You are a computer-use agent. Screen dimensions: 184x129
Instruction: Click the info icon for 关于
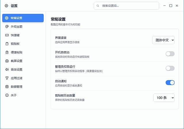7,95
